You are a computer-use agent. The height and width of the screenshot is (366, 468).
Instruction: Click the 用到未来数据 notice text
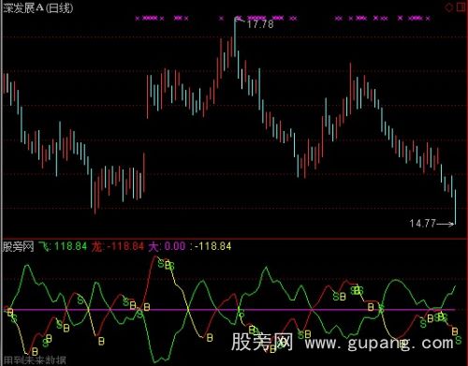35,360
